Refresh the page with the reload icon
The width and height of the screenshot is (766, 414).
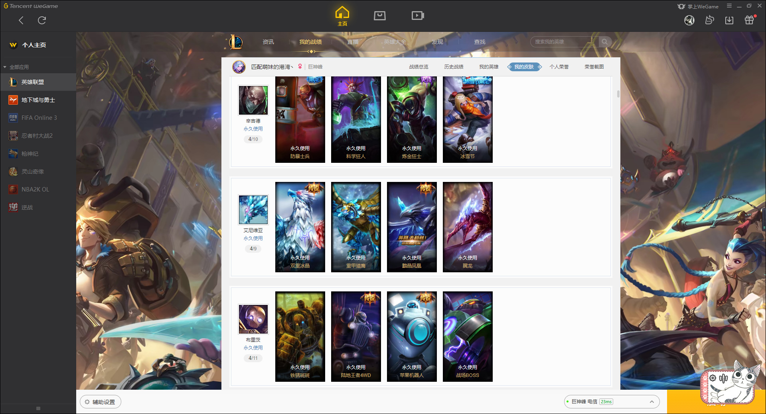42,20
